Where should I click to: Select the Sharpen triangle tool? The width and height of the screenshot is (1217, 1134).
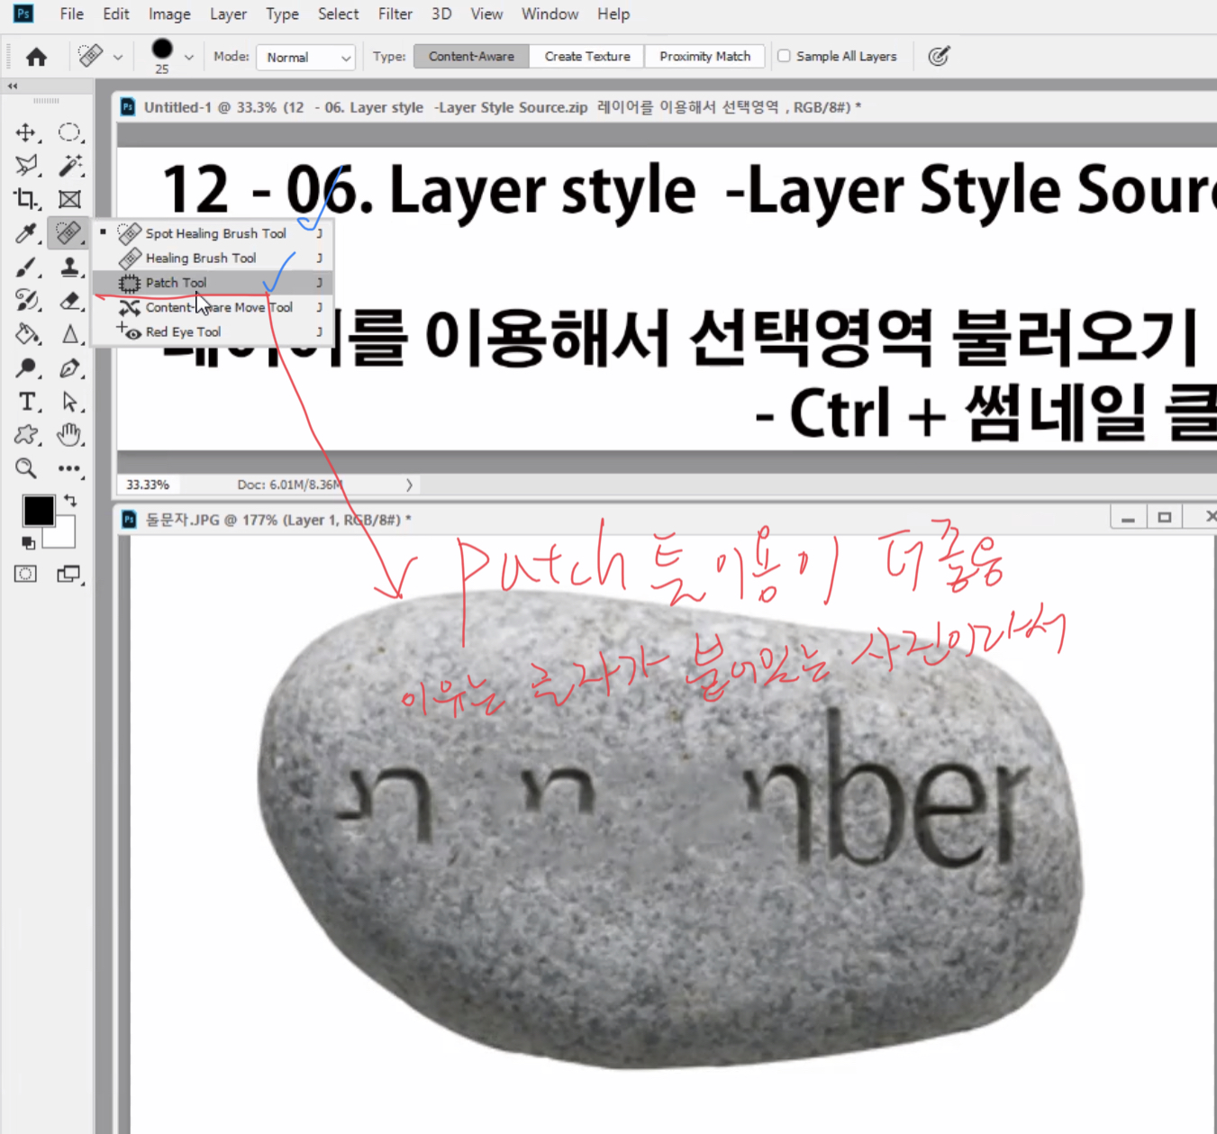tap(69, 334)
